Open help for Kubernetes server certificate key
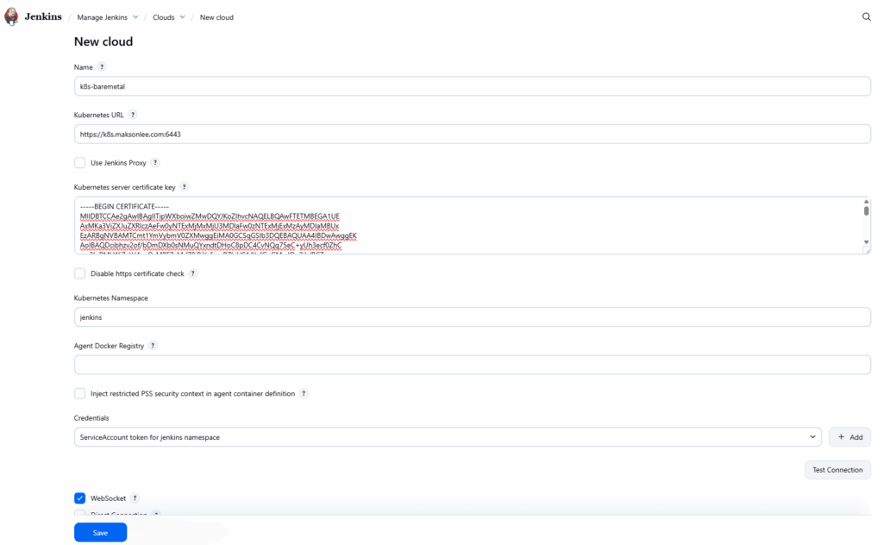Screen dimensions: 883x545 tap(184, 187)
